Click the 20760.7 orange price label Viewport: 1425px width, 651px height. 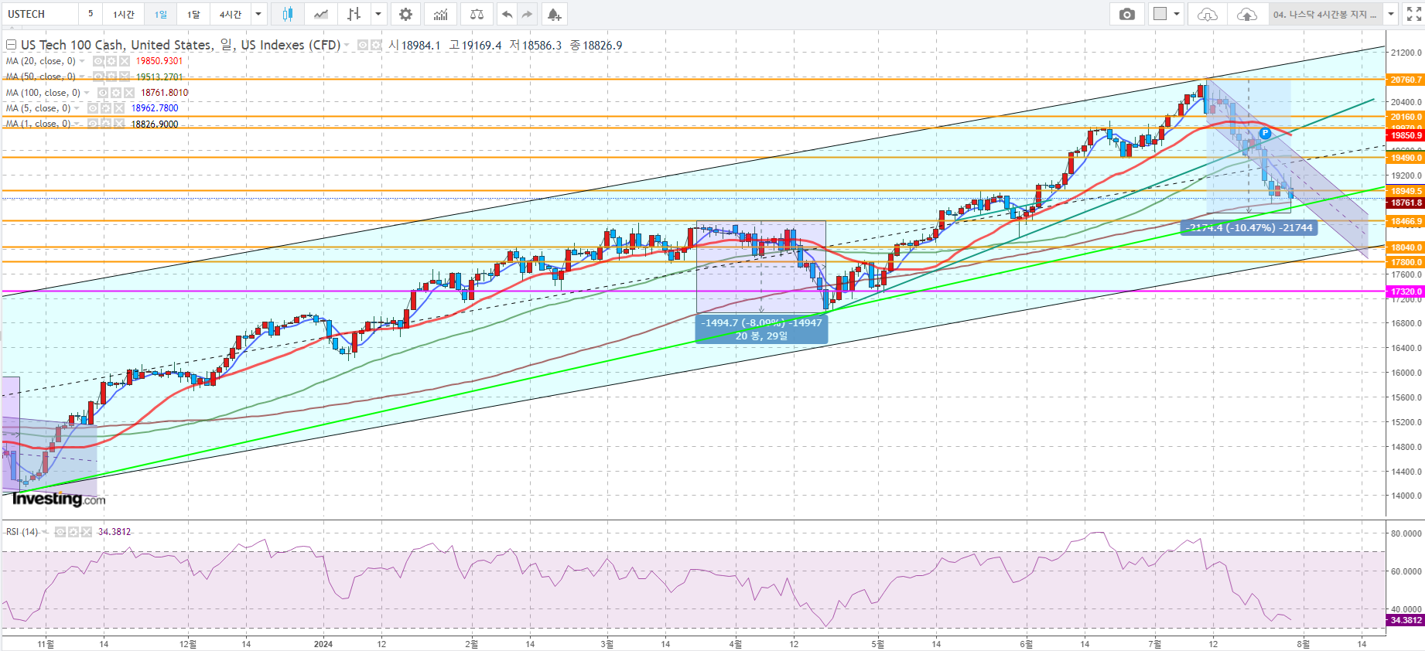(1406, 80)
